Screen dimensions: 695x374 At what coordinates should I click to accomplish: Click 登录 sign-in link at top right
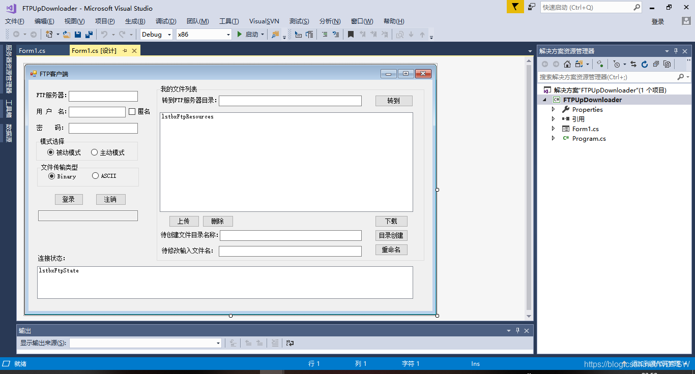(x=658, y=21)
